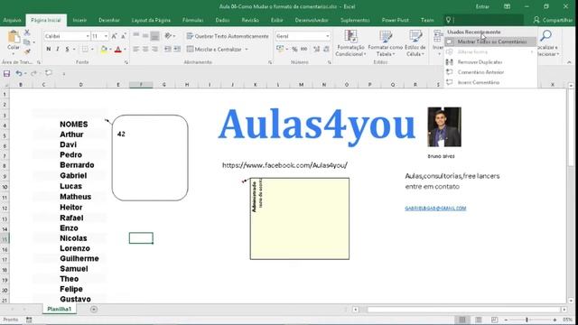Viewport: 578px width, 325px height.
Task: Click increase indent icon
Action: click(177, 49)
